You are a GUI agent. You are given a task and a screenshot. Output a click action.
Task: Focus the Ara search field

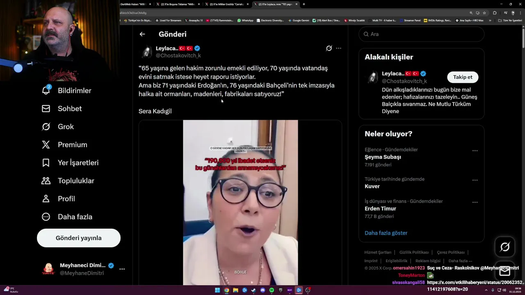[x=422, y=34]
